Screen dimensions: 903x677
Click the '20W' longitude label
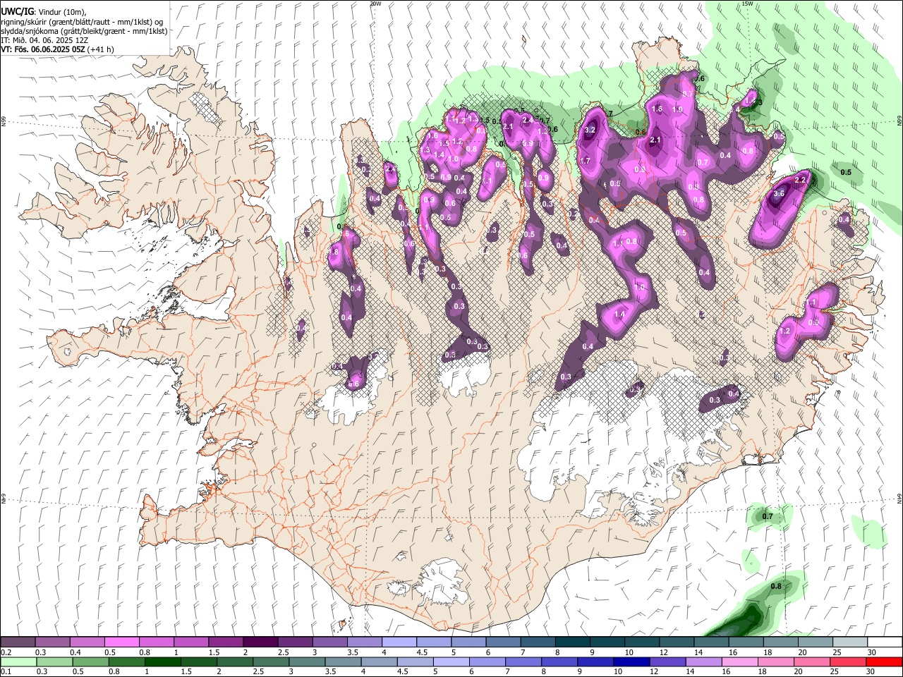(375, 4)
